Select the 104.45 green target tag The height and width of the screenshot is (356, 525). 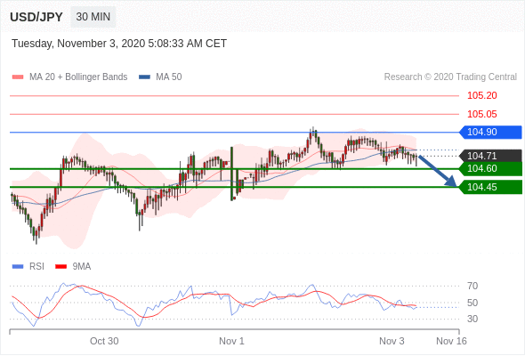click(490, 187)
